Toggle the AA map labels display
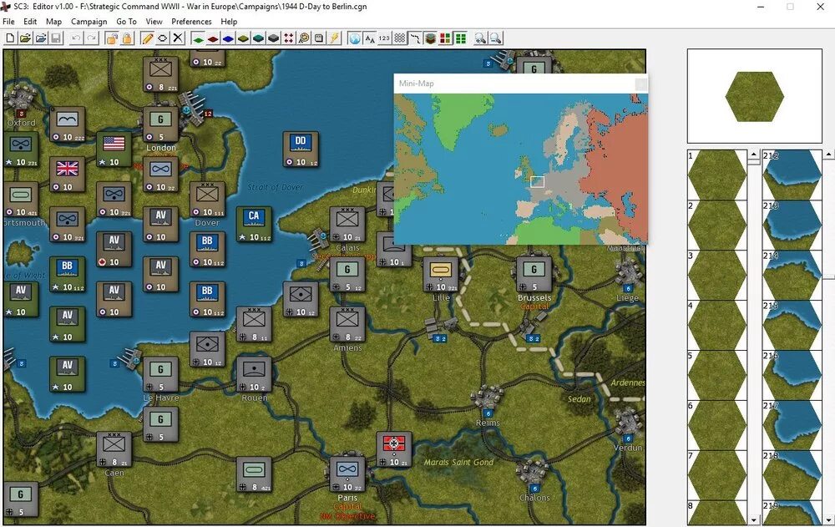835x527 pixels. pyautogui.click(x=370, y=38)
